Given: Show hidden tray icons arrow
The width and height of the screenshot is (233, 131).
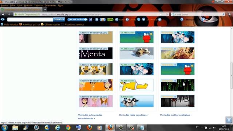Looking at the screenshot, I should click(202, 128).
